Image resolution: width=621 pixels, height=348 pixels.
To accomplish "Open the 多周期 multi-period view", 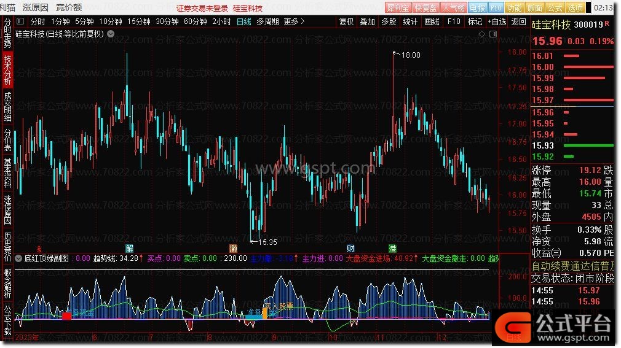I will coord(267,21).
